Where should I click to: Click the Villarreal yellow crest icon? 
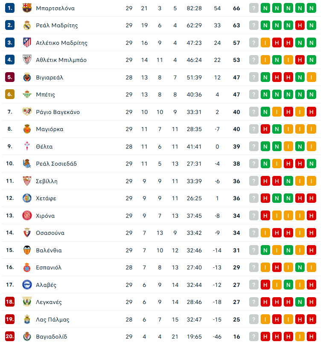[x=27, y=77]
